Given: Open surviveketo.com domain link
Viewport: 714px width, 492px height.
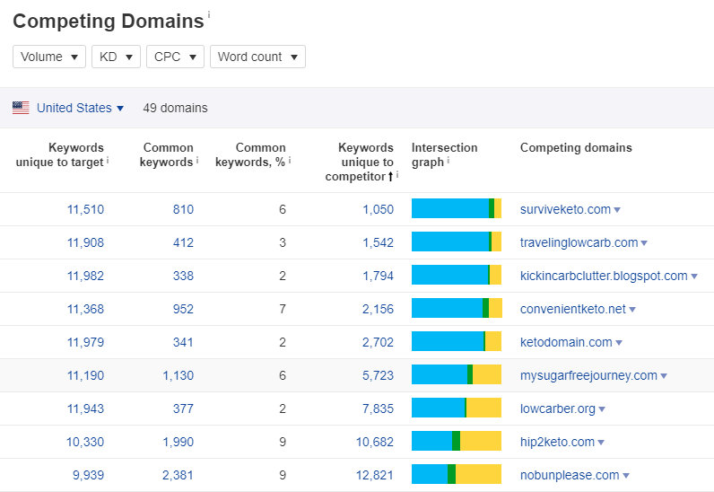Looking at the screenshot, I should [565, 209].
